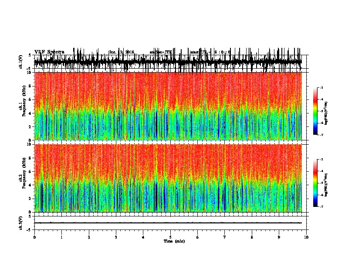Click the "-7" tick on ch.2 colorbar
This screenshot has width=345, height=266.
tap(321, 206)
